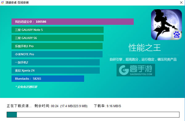This screenshot has height=121, width=185.
Task: Select the 我的逍遥安卓: 100586 score bar
Action: (72, 22)
